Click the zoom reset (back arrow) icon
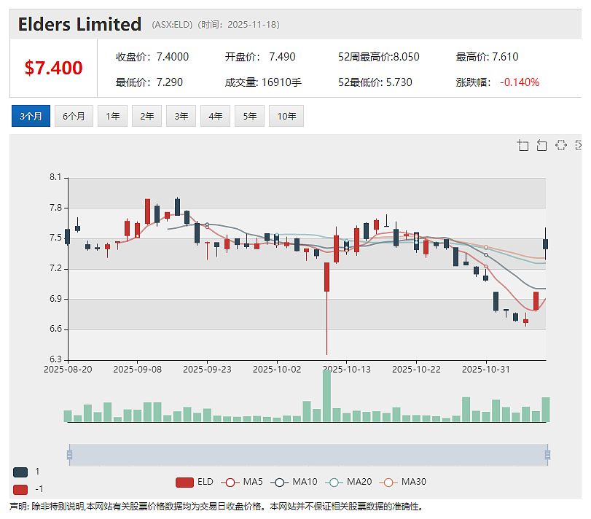Image resolution: width=591 pixels, height=519 pixels. (x=541, y=145)
